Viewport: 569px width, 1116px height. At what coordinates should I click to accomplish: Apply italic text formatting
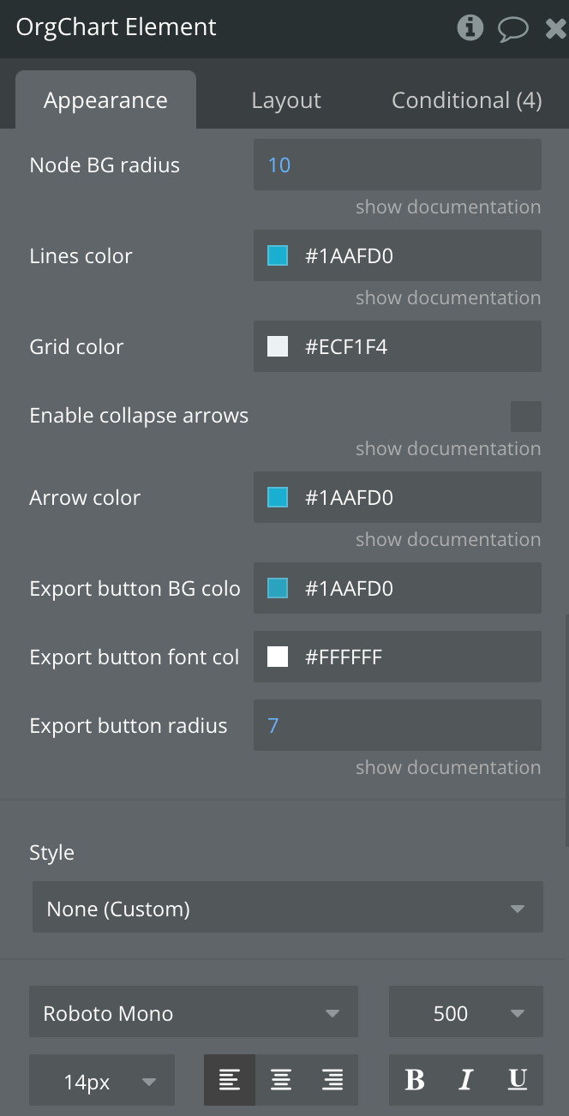466,1080
